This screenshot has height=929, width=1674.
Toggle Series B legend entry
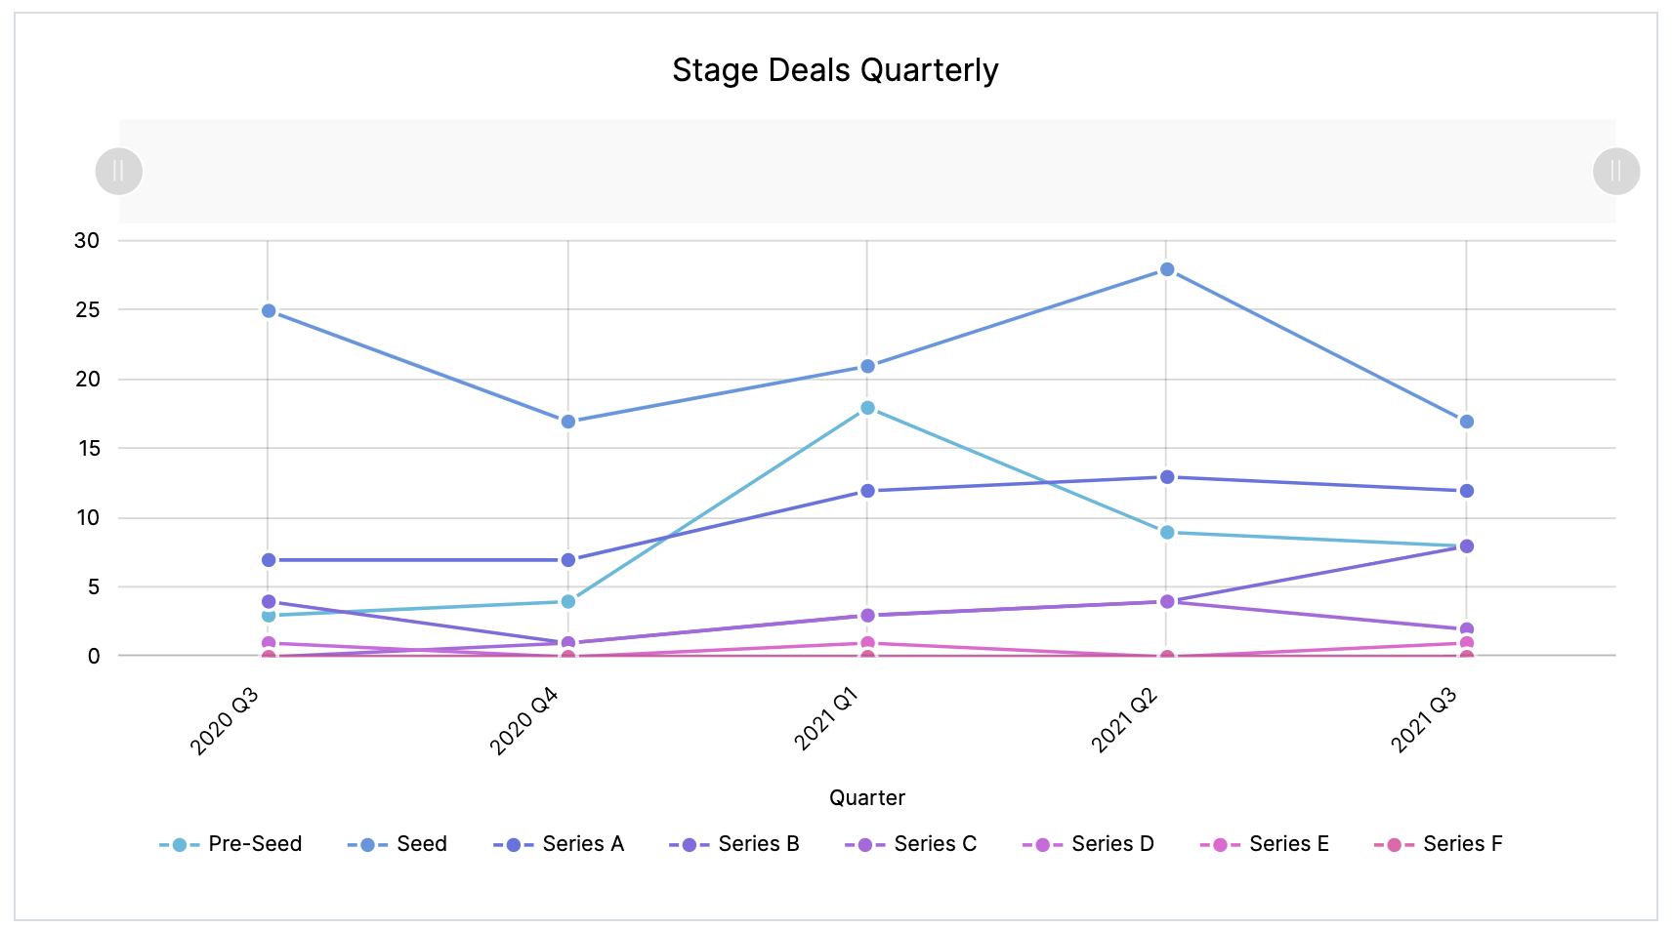click(734, 844)
